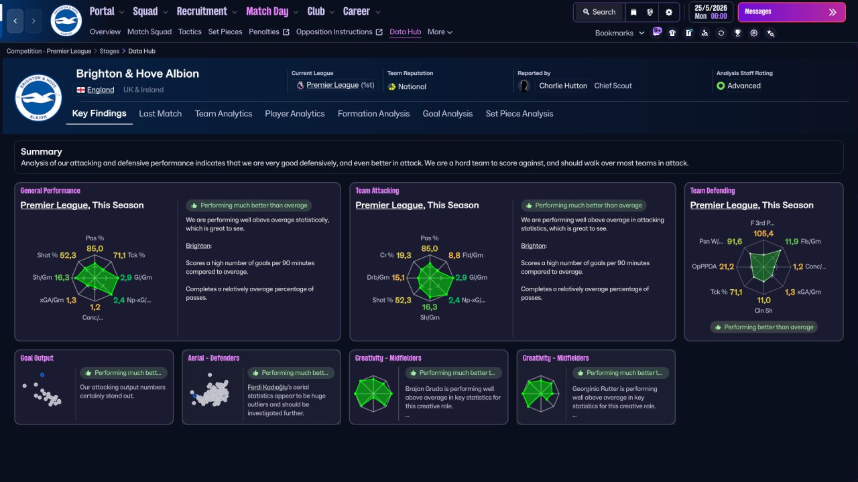Screen dimensions: 858x482
Task: Click the round ball bookmark icon
Action: coord(754,33)
